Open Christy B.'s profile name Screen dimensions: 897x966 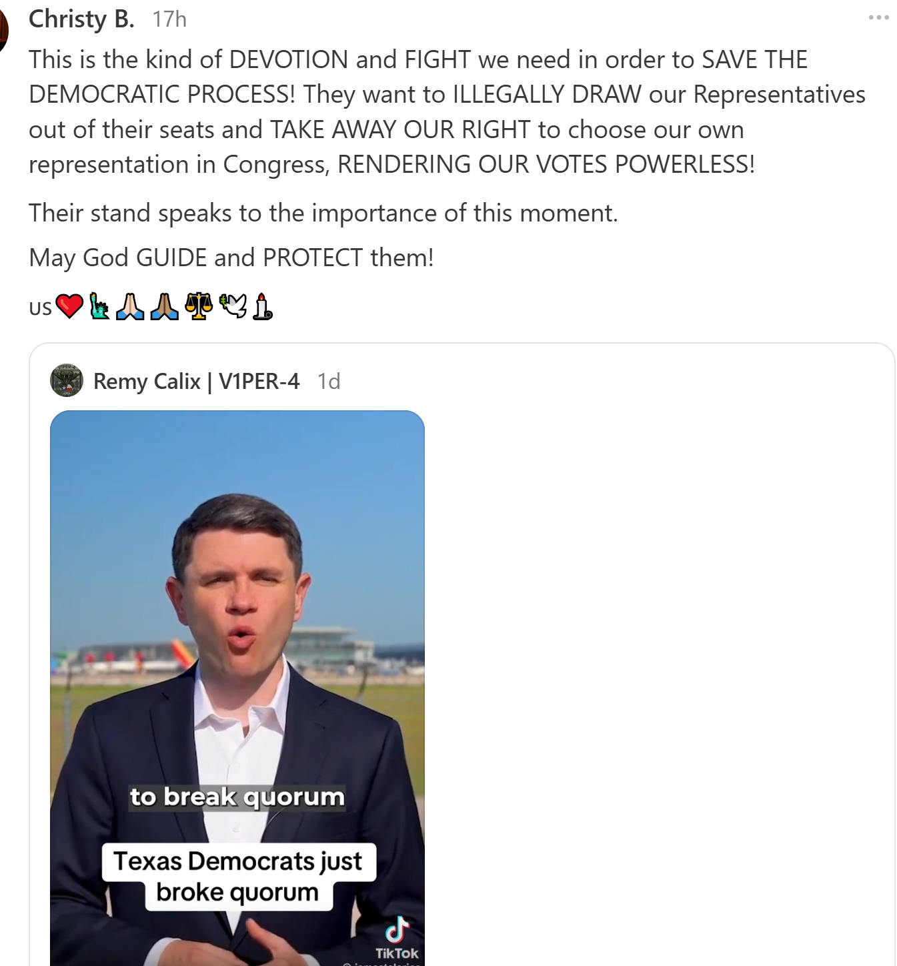pyautogui.click(x=81, y=19)
